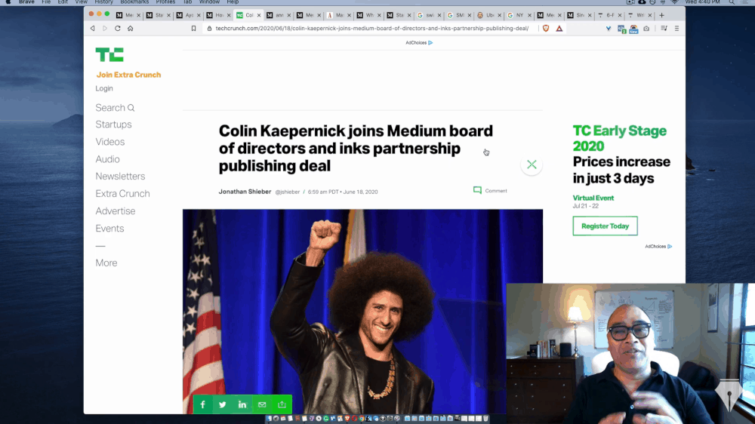
Task: Open the comment bubble icon
Action: 477,191
